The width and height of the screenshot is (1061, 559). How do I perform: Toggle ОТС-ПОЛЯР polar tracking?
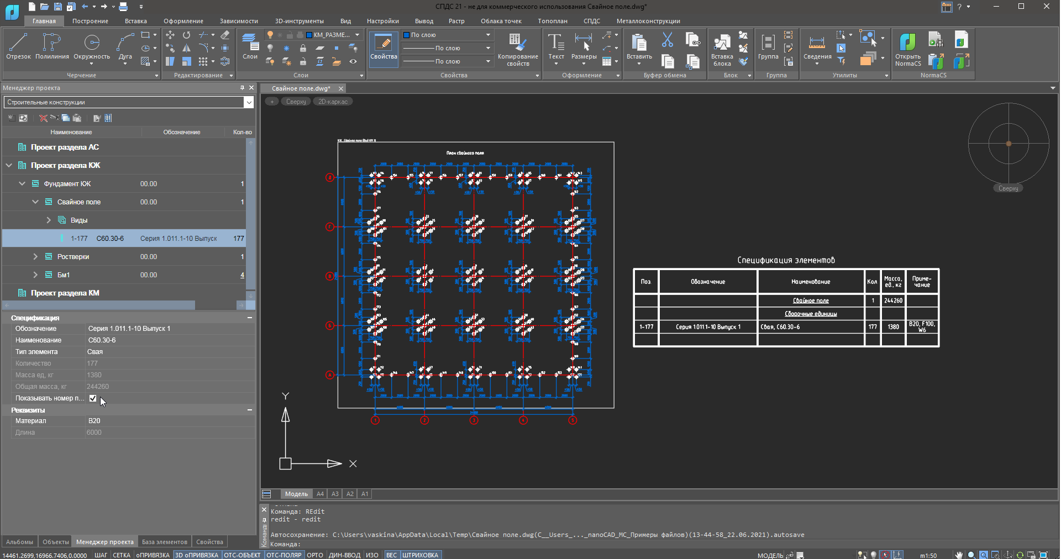(284, 555)
